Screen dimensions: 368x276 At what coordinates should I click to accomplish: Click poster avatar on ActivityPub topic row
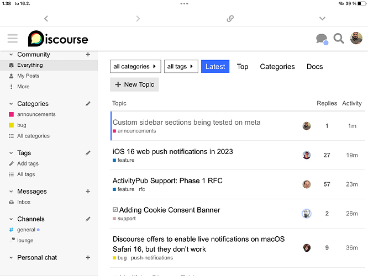(307, 184)
